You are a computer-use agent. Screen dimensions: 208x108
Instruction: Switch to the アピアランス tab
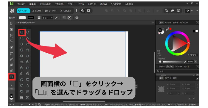[x=184, y=23]
